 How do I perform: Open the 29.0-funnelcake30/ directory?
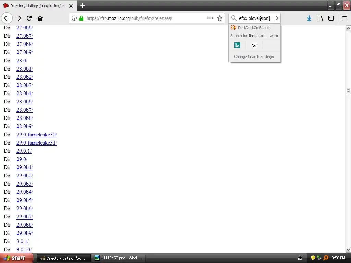(x=37, y=135)
